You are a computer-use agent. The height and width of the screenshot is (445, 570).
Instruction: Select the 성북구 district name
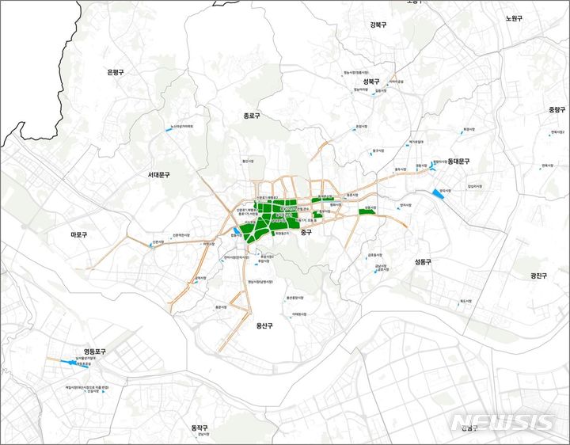pyautogui.click(x=372, y=82)
